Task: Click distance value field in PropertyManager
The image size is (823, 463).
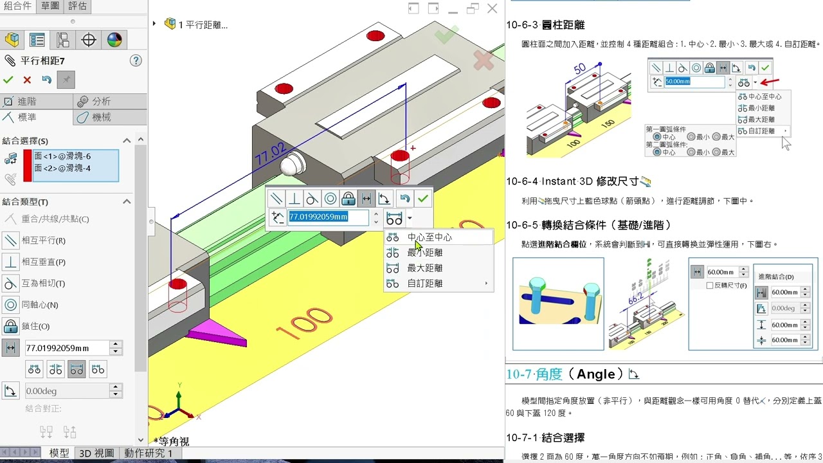Action: [67, 348]
